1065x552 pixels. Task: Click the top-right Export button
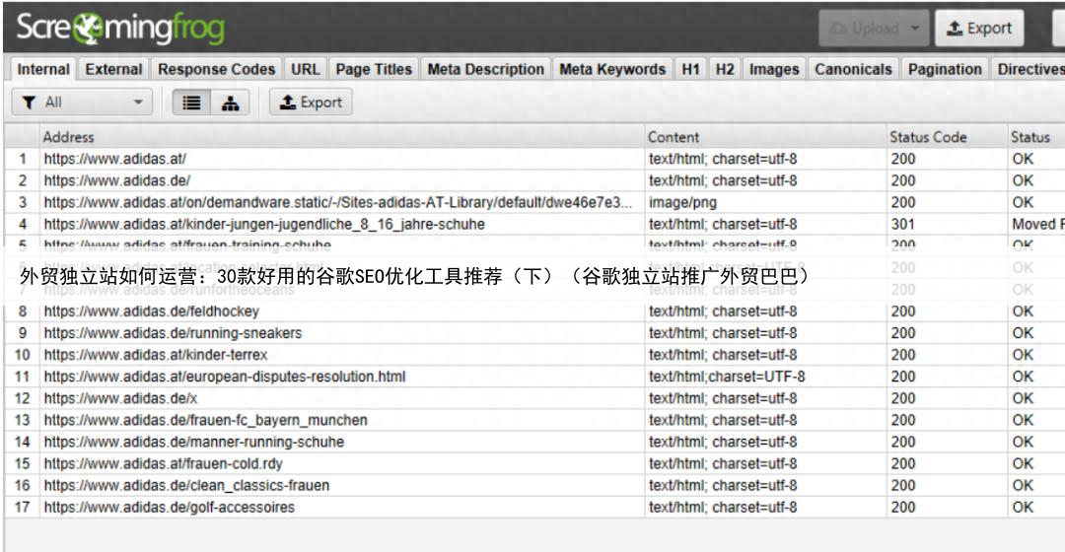pyautogui.click(x=979, y=30)
